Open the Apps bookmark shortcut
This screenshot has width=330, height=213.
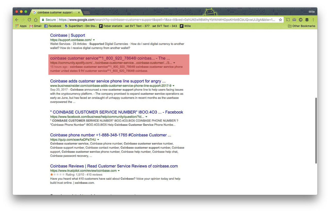pyautogui.click(x=21, y=26)
